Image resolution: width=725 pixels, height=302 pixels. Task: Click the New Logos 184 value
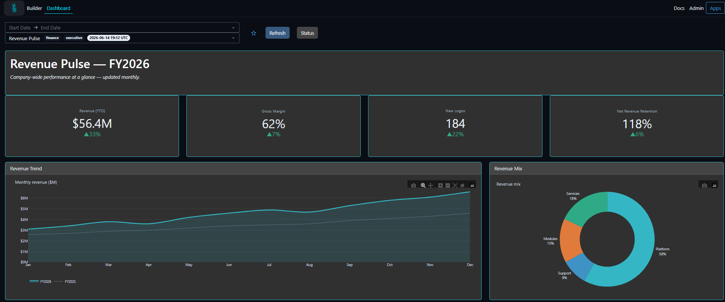coord(455,124)
